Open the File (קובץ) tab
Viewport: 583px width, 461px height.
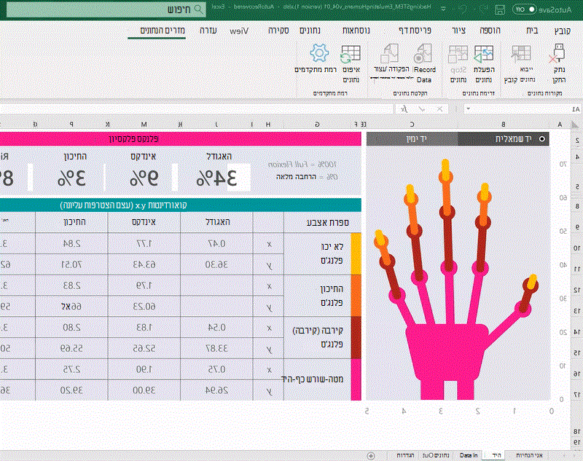point(562,31)
